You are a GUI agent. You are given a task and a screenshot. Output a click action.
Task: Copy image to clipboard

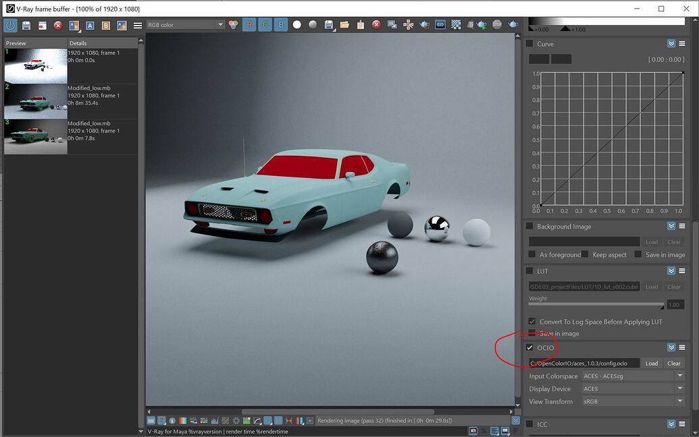361,25
